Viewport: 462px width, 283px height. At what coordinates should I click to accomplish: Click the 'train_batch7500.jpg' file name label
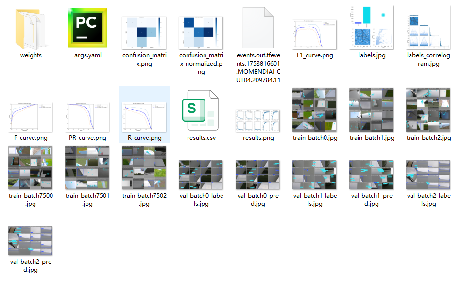click(x=31, y=200)
